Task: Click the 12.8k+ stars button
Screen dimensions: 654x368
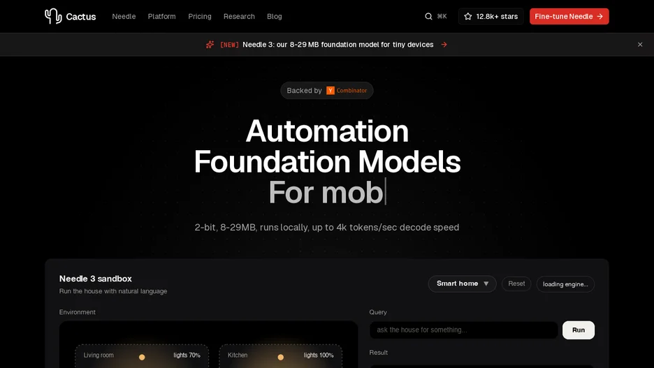Action: pos(491,16)
